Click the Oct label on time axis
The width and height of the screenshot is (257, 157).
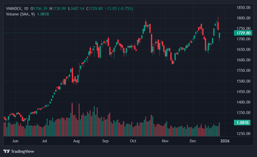pyautogui.click(x=133, y=141)
